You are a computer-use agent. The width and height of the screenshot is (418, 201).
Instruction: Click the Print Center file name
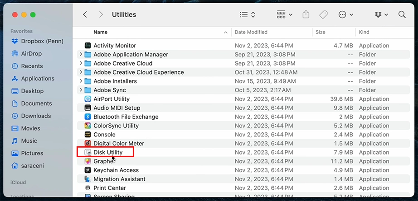(110, 188)
